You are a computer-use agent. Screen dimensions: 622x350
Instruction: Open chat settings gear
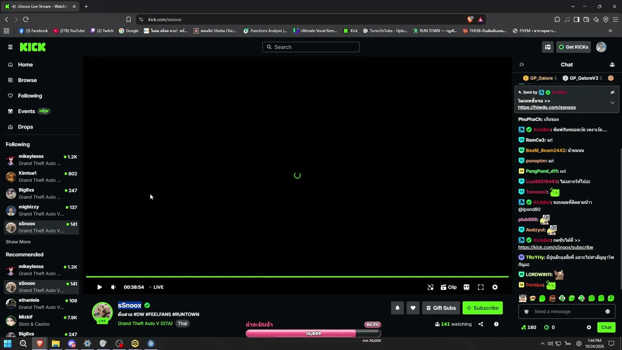click(589, 328)
